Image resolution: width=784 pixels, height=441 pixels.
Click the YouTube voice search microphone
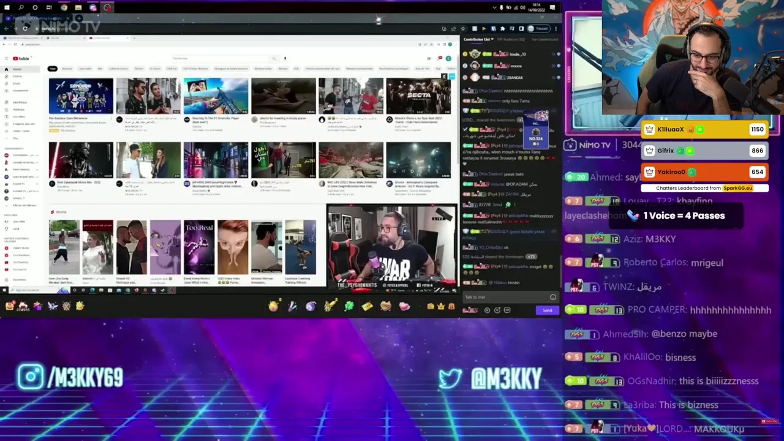[x=285, y=59]
